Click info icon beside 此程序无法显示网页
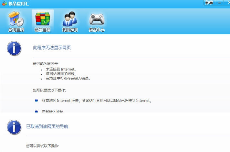The width and height of the screenshot is (230, 152). pos(14,48)
